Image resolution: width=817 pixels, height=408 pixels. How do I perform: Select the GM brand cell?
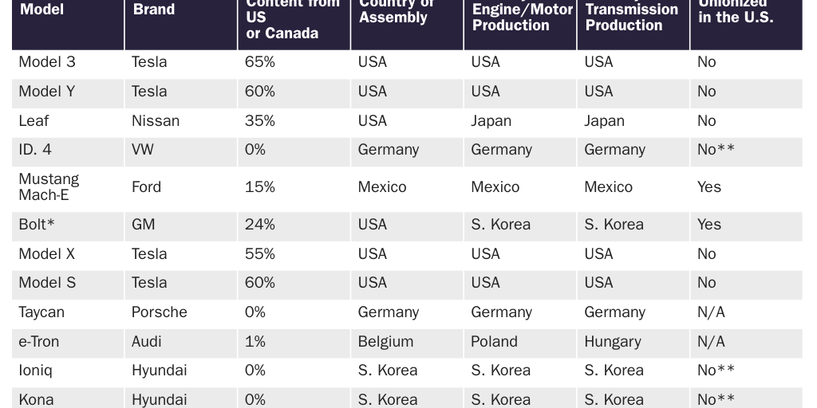pyautogui.click(x=144, y=225)
